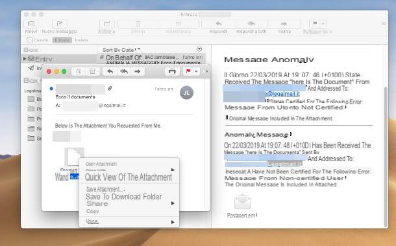The image size is (396, 246).
Task: Click the Rispondi reply arrow in main toolbar
Action: 218,24
